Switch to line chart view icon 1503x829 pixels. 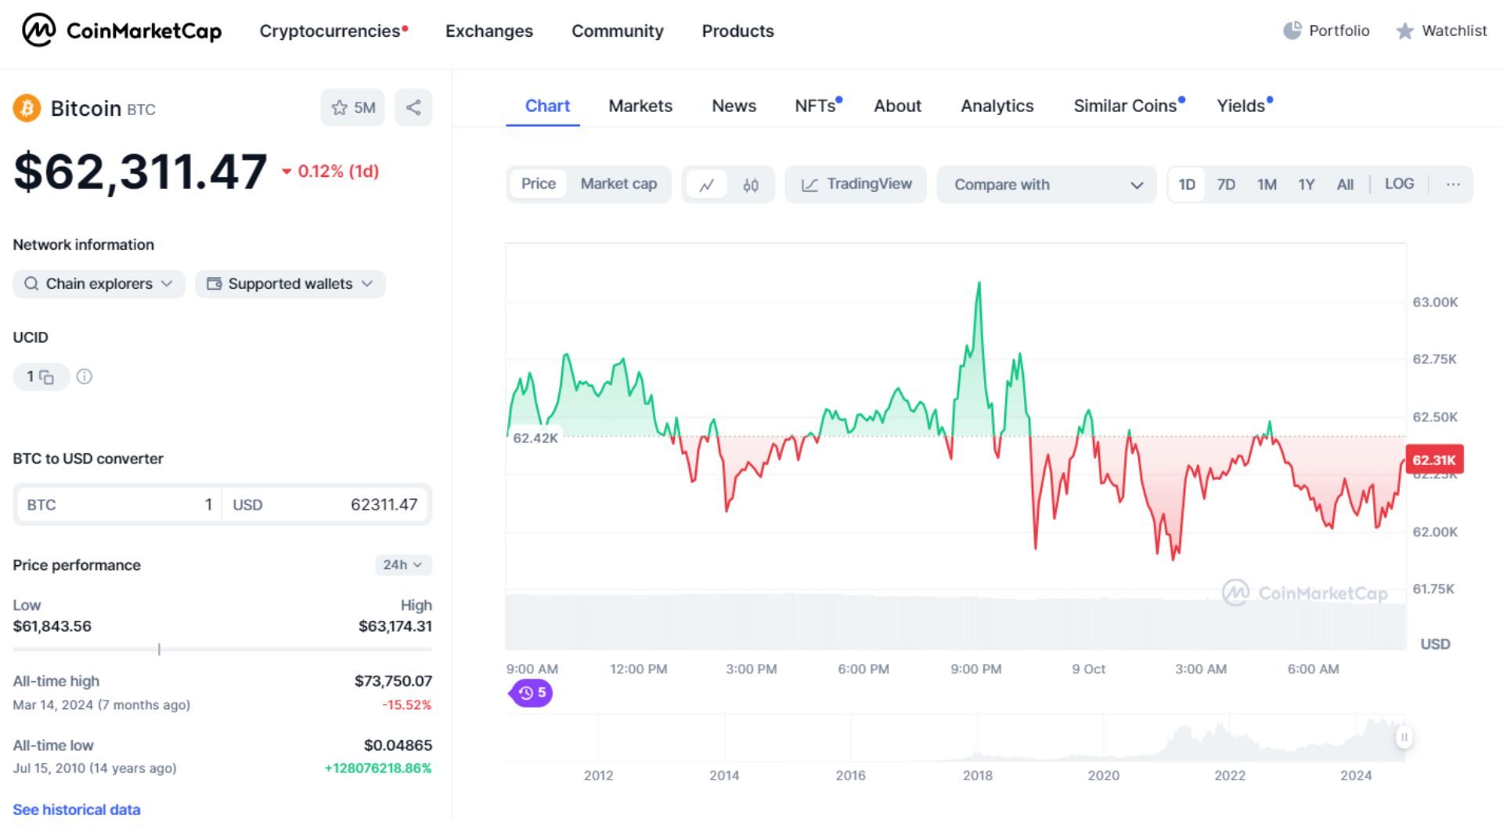[x=707, y=185]
